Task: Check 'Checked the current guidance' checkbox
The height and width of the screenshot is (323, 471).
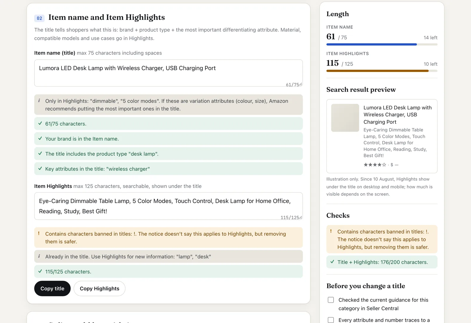Action: (x=331, y=300)
